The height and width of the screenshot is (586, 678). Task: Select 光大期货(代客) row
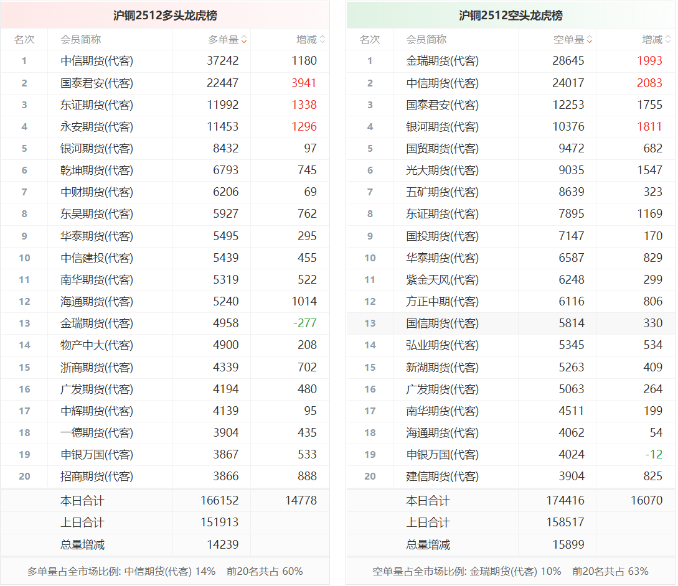511,170
